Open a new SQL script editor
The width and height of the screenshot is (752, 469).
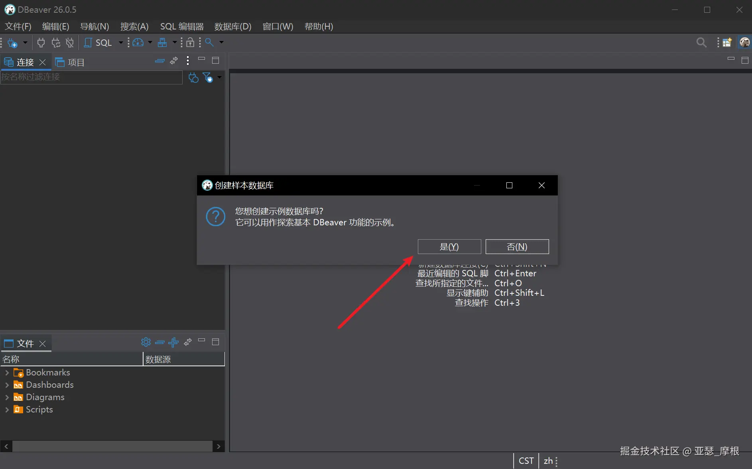click(x=98, y=43)
